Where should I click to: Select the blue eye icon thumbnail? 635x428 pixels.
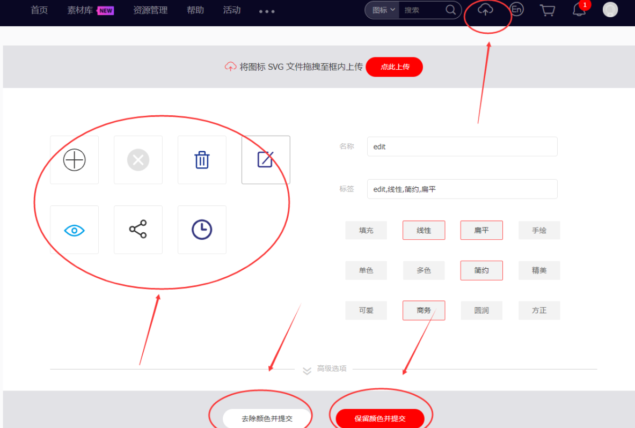click(74, 230)
